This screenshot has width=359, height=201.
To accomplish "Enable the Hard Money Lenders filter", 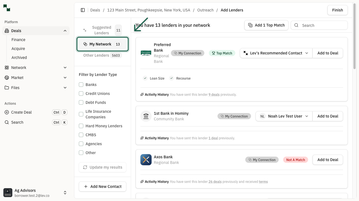I will (x=81, y=126).
